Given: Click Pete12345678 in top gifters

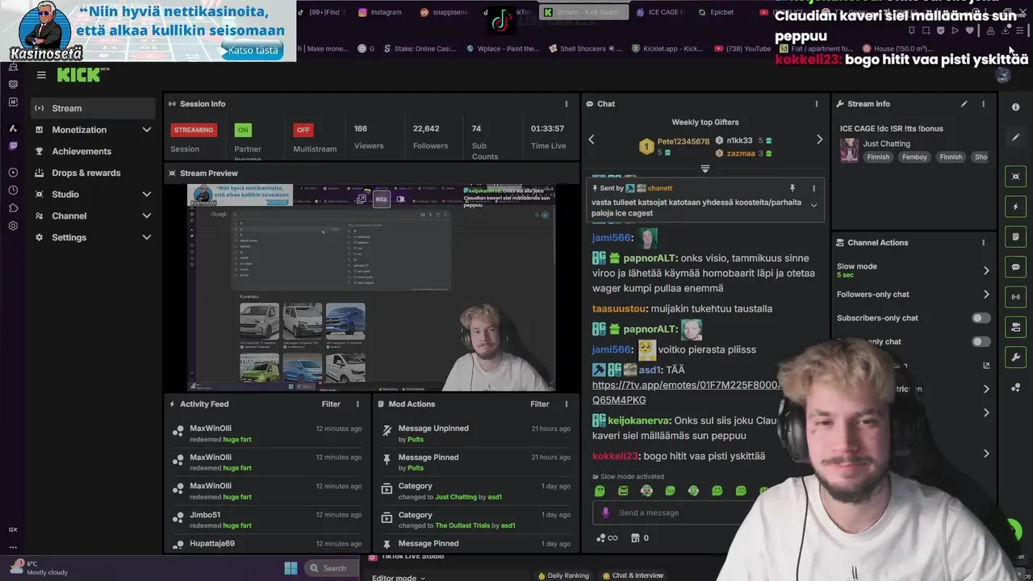Looking at the screenshot, I should tap(683, 141).
